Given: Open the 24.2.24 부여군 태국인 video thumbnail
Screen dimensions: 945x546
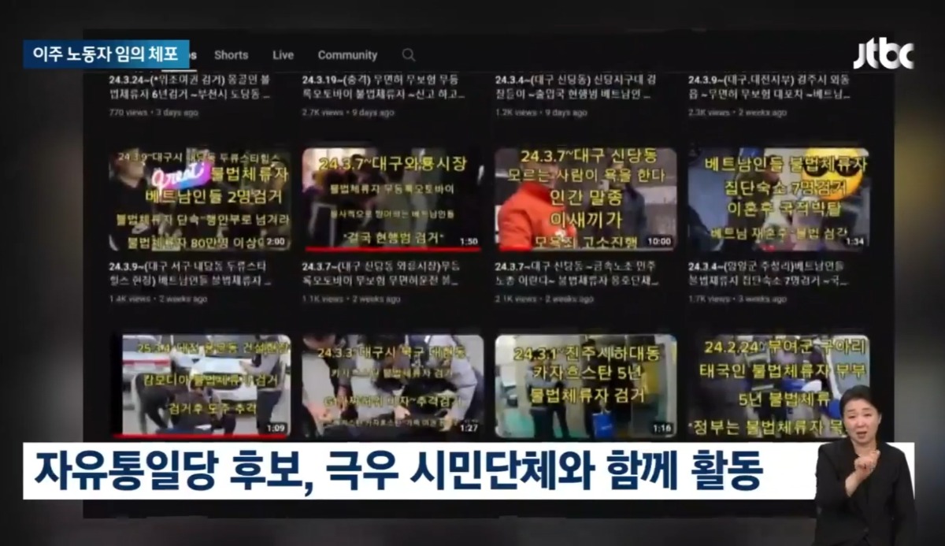Looking at the screenshot, I should 778,385.
